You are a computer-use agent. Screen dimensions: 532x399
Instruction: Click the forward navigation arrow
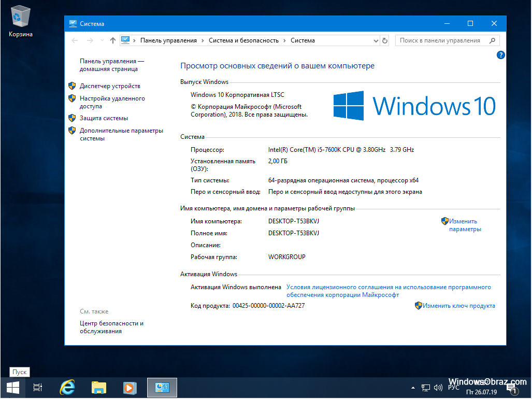click(90, 40)
